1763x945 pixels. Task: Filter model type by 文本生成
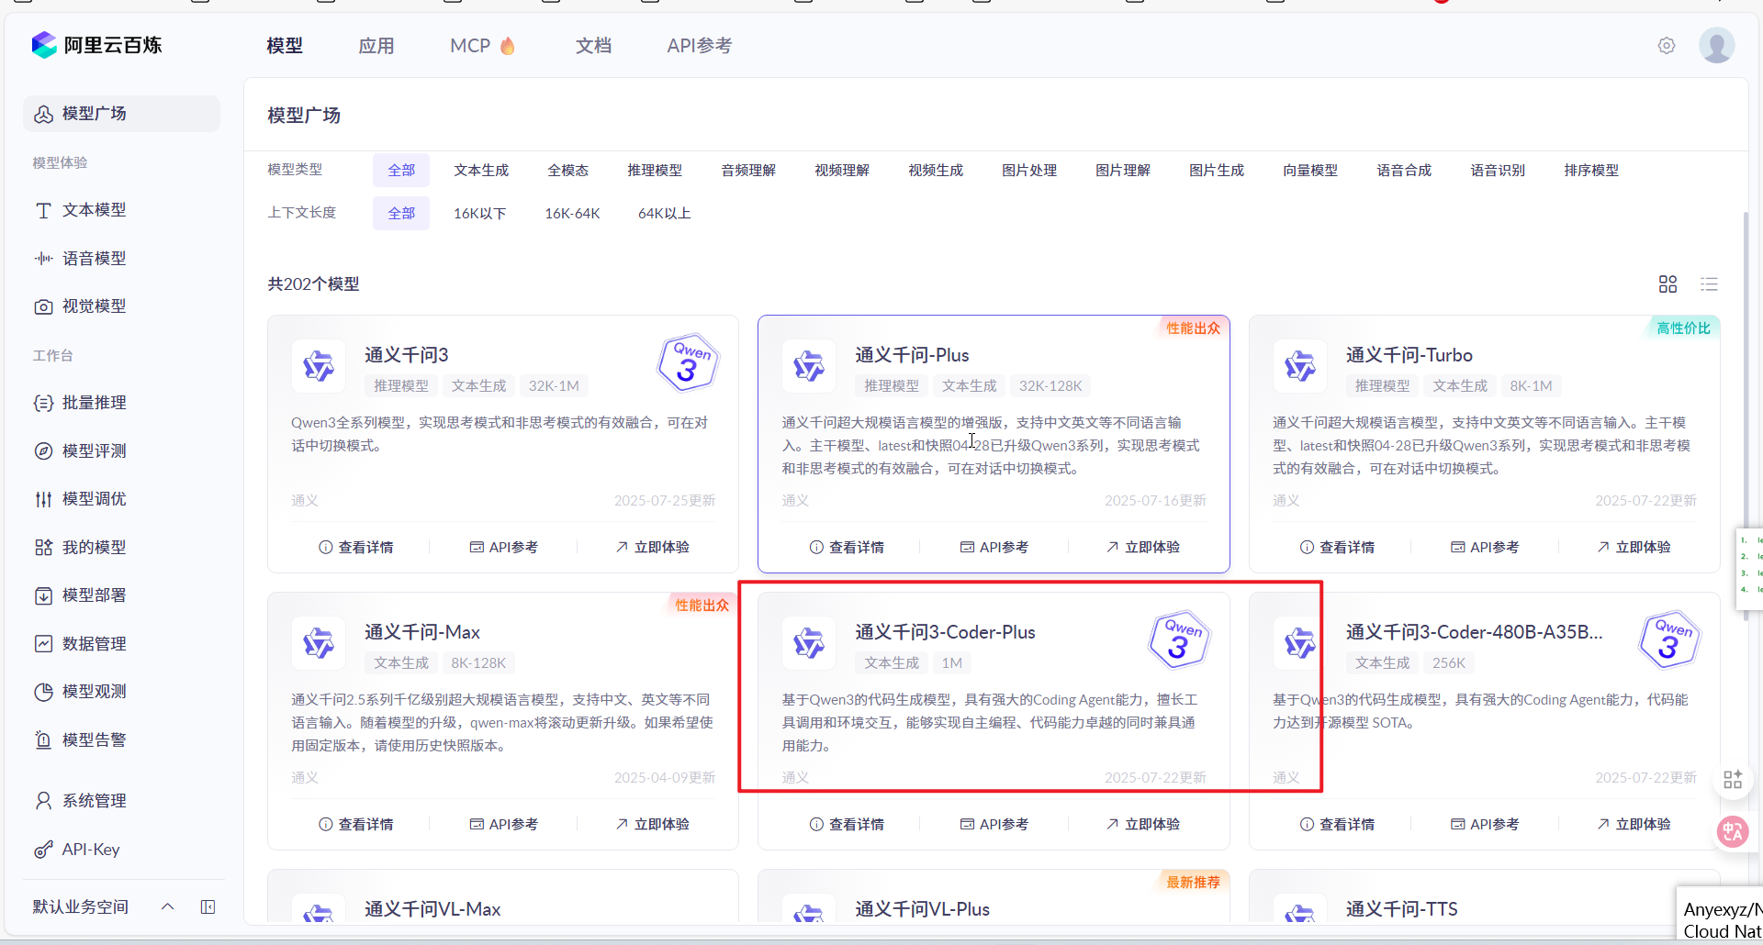click(x=481, y=171)
